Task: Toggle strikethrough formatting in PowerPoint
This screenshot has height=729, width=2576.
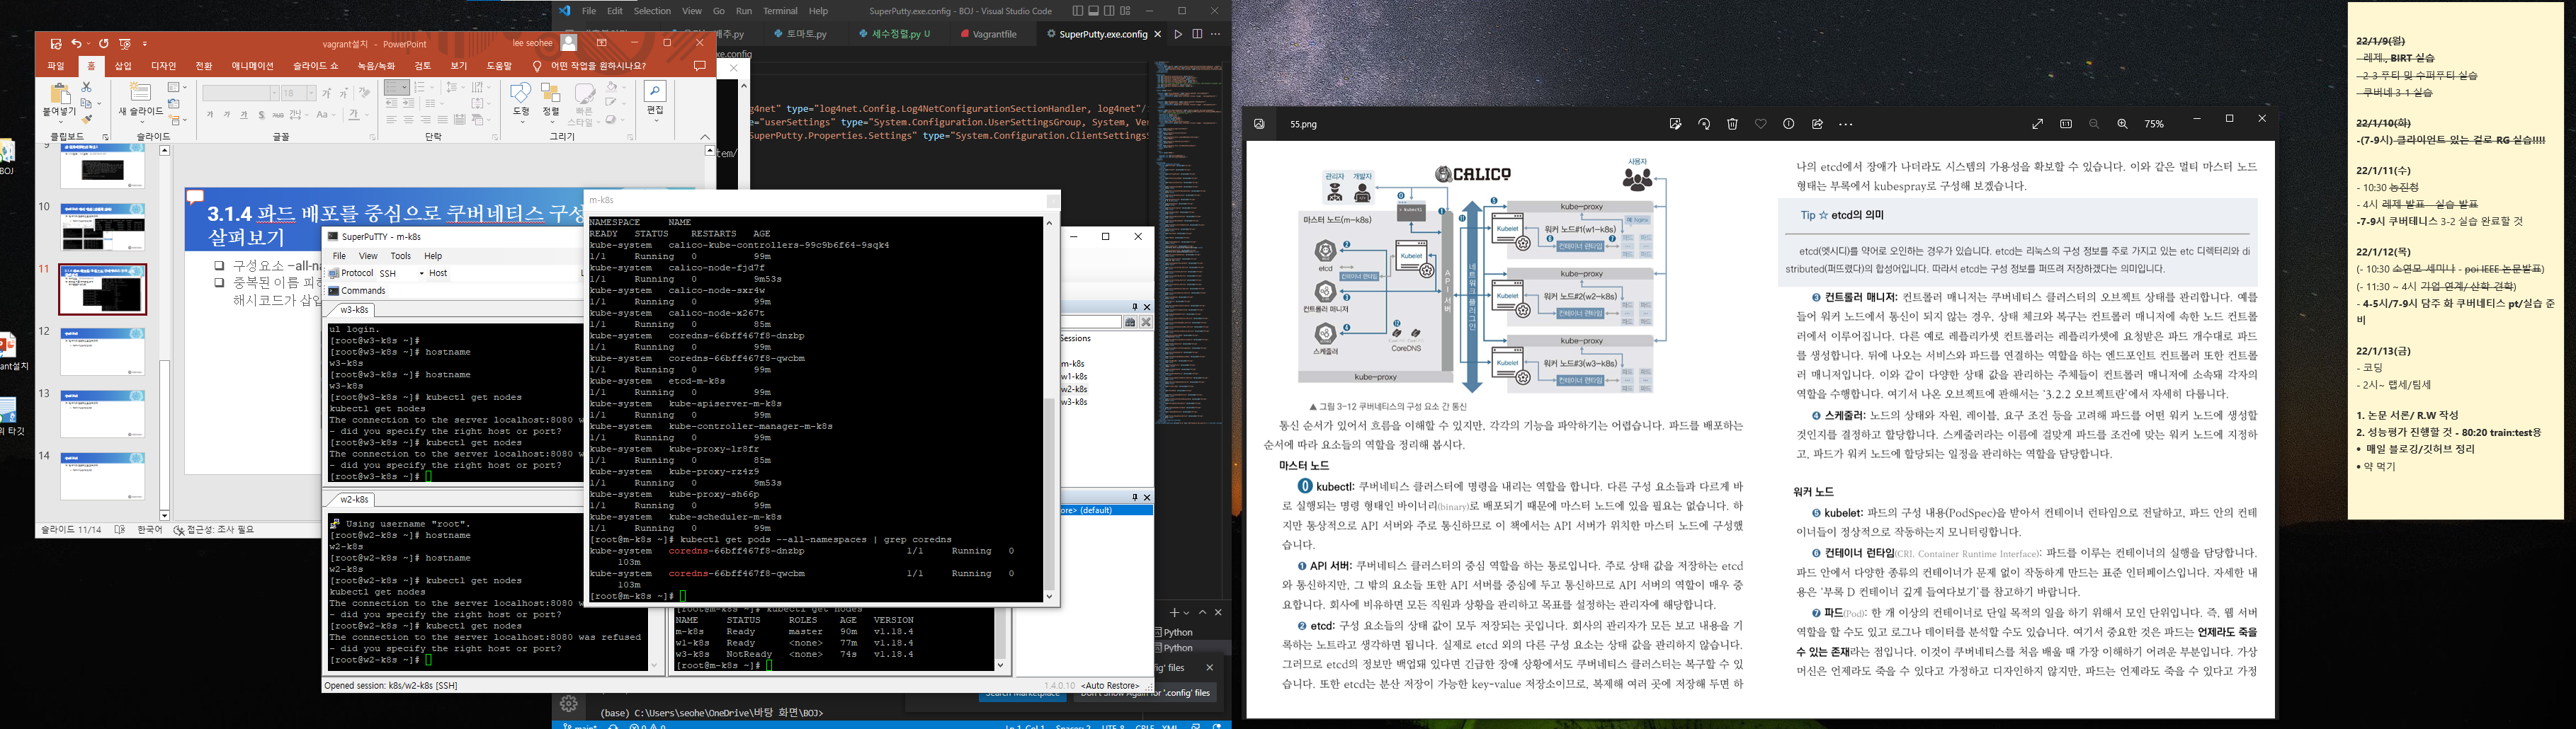Action: [x=279, y=115]
